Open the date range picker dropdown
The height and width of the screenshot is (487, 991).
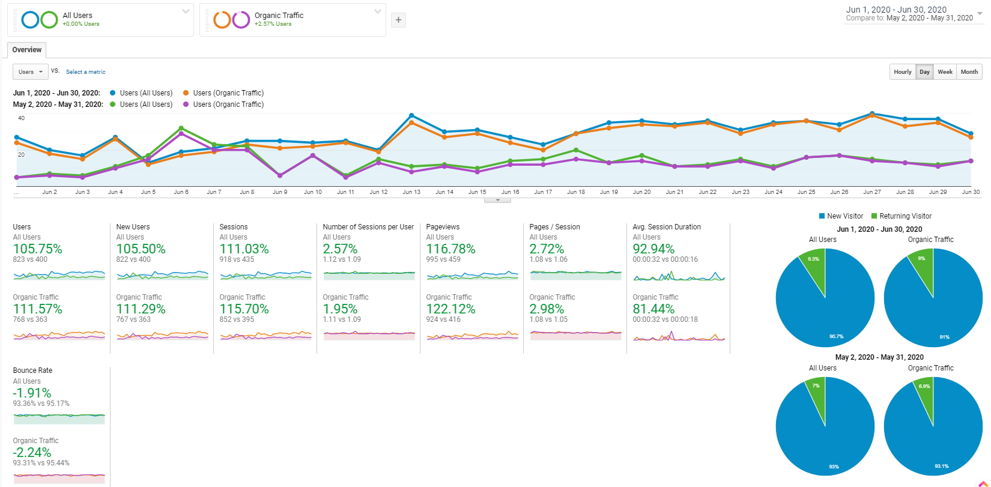pyautogui.click(x=980, y=13)
